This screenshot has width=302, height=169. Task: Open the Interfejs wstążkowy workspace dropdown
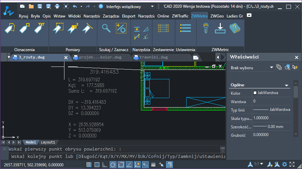point(130,7)
